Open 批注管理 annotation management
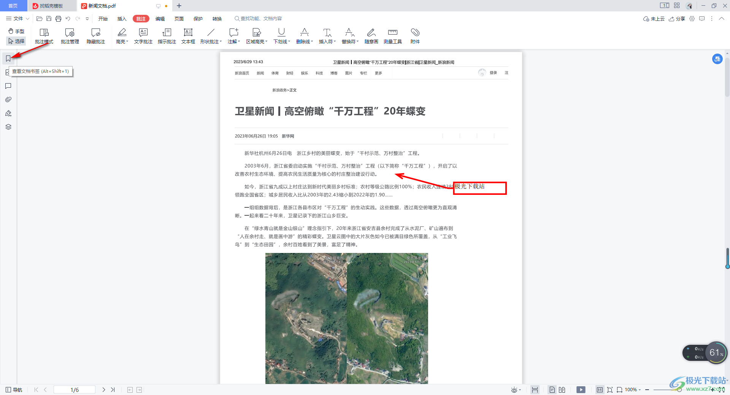Viewport: 730px width, 395px height. [x=70, y=36]
